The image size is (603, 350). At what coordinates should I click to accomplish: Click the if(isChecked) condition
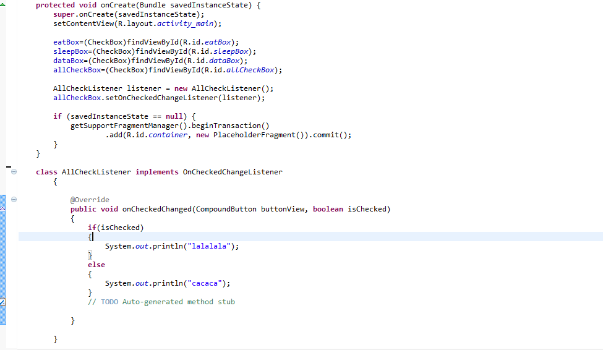click(116, 228)
